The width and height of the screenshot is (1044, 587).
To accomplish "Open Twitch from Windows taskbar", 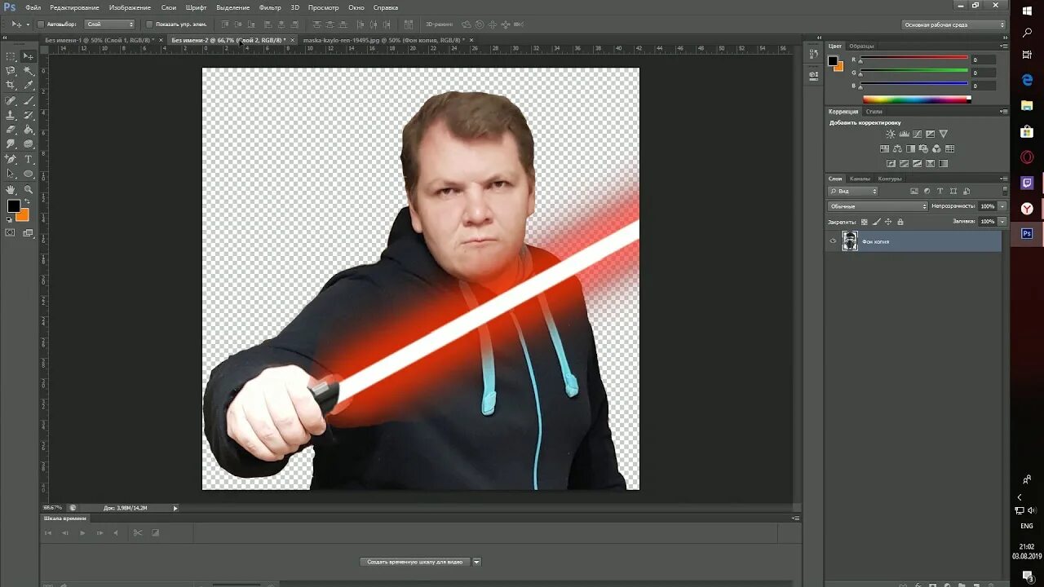I will [x=1027, y=183].
